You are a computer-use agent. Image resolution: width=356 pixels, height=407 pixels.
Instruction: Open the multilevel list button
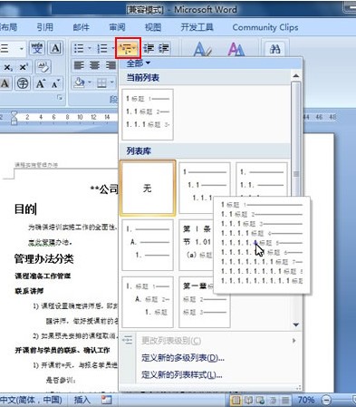(x=128, y=48)
